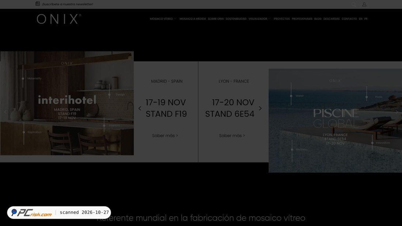402x226 pixels.
Task: Open the Contacto menu item
Action: pyautogui.click(x=349, y=19)
